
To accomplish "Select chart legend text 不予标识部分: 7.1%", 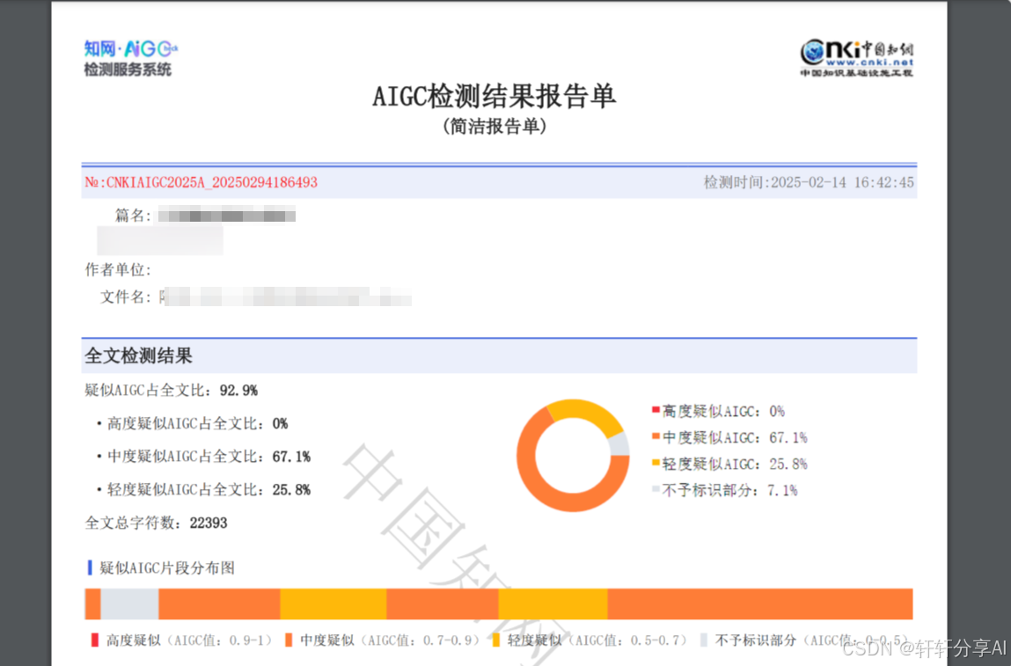I will [730, 491].
